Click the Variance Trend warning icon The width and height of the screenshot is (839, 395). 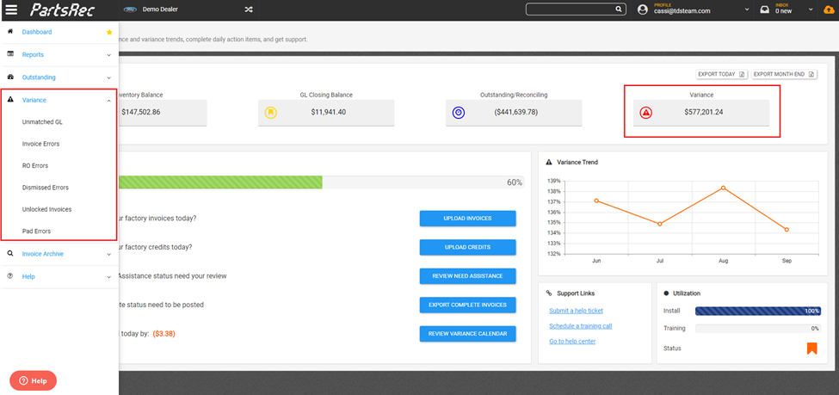point(548,162)
